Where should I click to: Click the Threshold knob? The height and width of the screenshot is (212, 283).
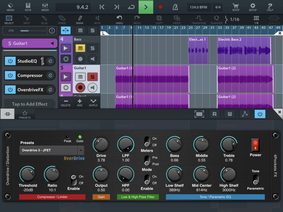[x=28, y=174]
